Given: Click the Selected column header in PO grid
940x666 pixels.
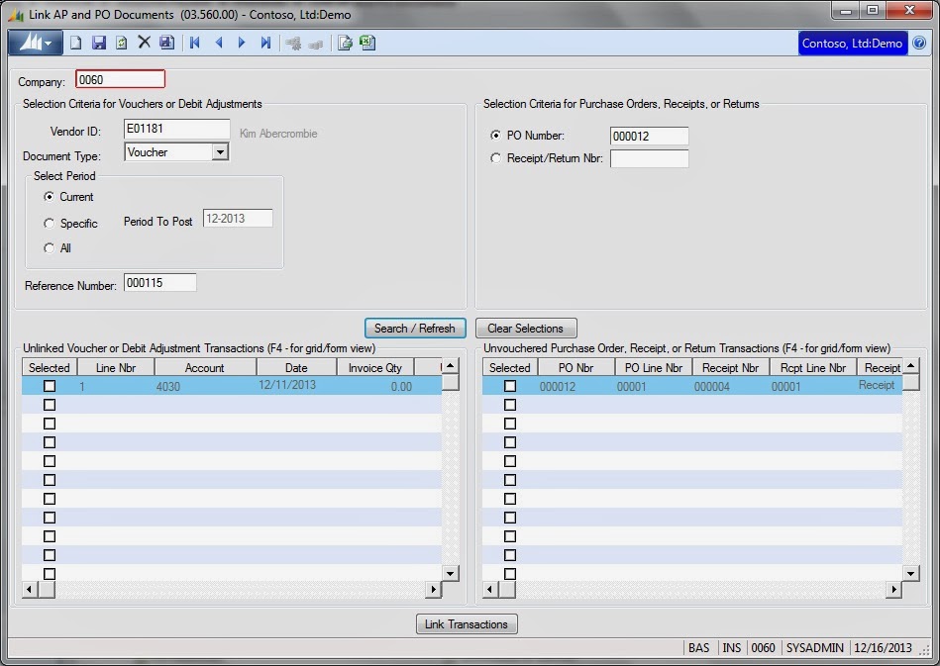Looking at the screenshot, I should pos(509,368).
